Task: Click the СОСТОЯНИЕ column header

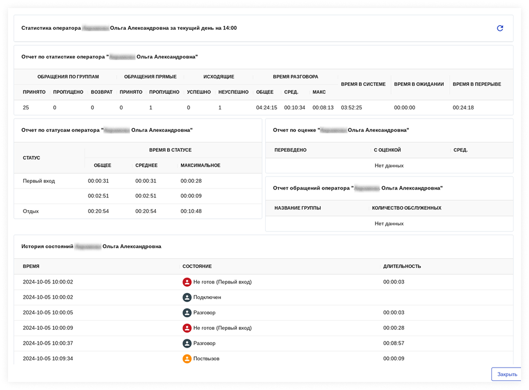Action: pyautogui.click(x=197, y=266)
